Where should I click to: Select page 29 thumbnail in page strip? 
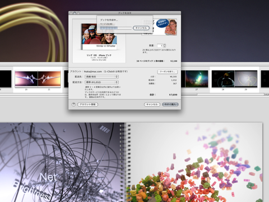coord(246,79)
